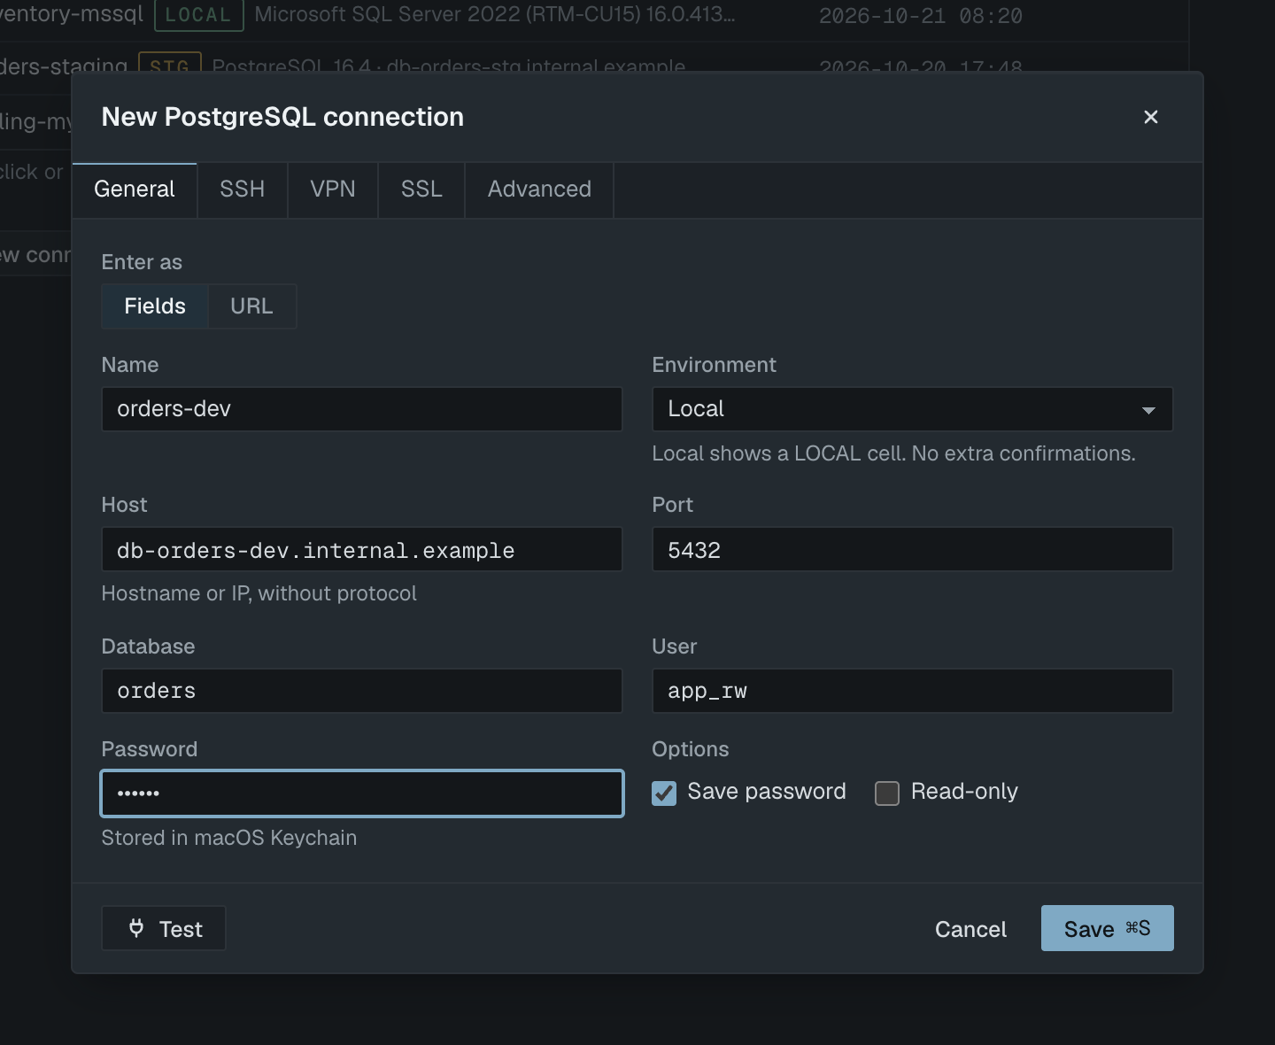Close the New PostgreSQL connection dialog
This screenshot has height=1045, width=1275.
point(1150,117)
